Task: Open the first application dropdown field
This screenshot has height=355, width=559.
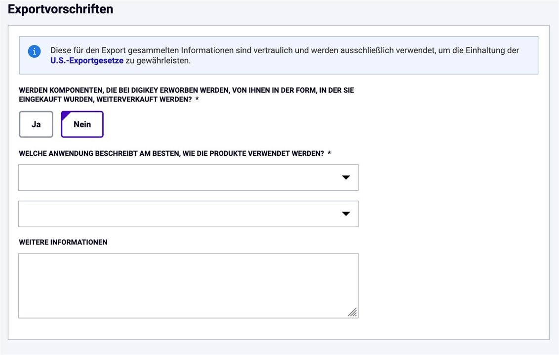Action: point(188,177)
